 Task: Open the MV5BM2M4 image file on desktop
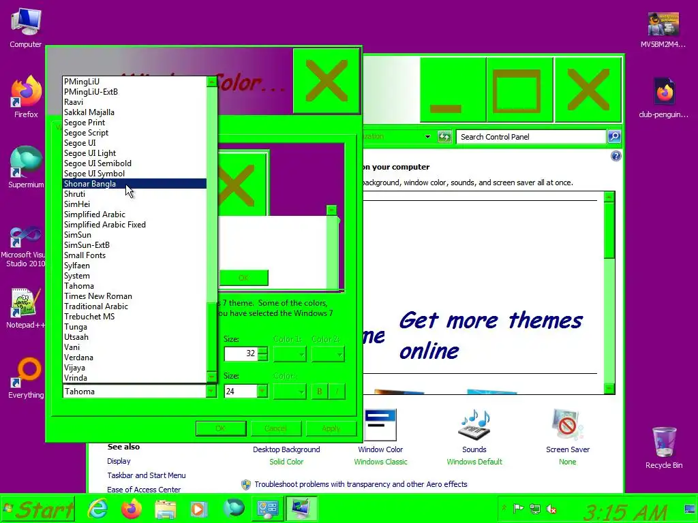pos(663,29)
